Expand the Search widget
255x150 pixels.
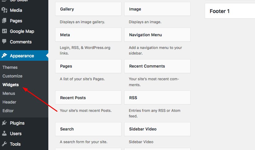tap(88, 129)
